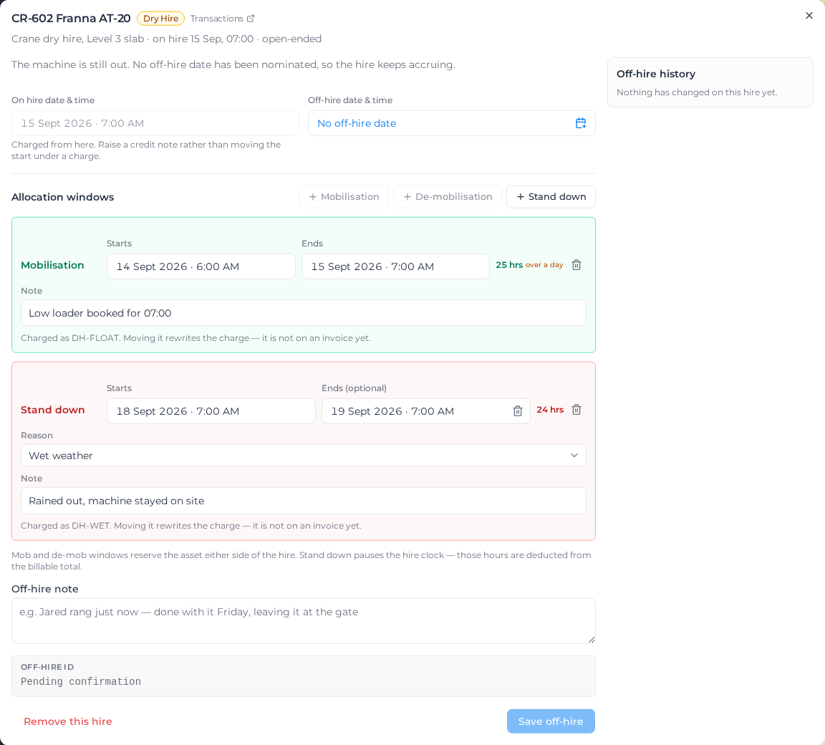Edit the On hire date & time field
This screenshot has width=825, height=745.
(155, 123)
